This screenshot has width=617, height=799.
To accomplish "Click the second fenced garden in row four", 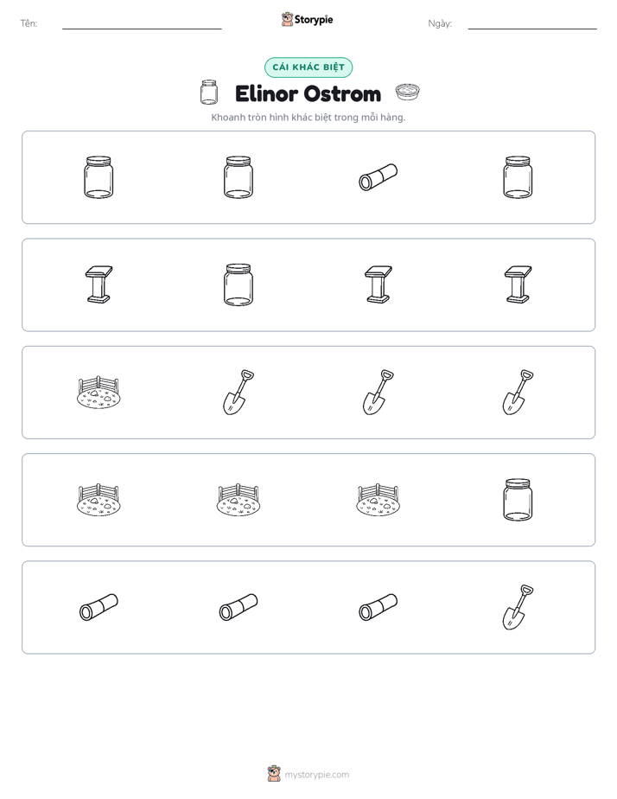I will click(239, 500).
